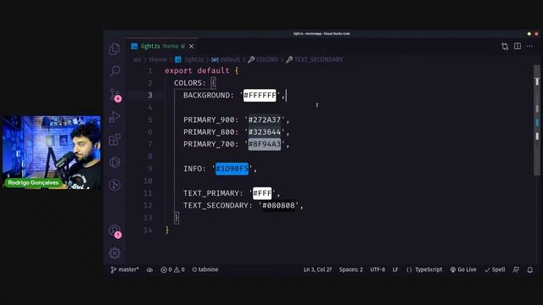Click the PRIMARY_900 property name
This screenshot has height=305, width=543.
click(x=209, y=119)
